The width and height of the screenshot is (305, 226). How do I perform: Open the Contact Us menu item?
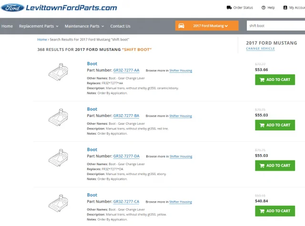pos(120,26)
